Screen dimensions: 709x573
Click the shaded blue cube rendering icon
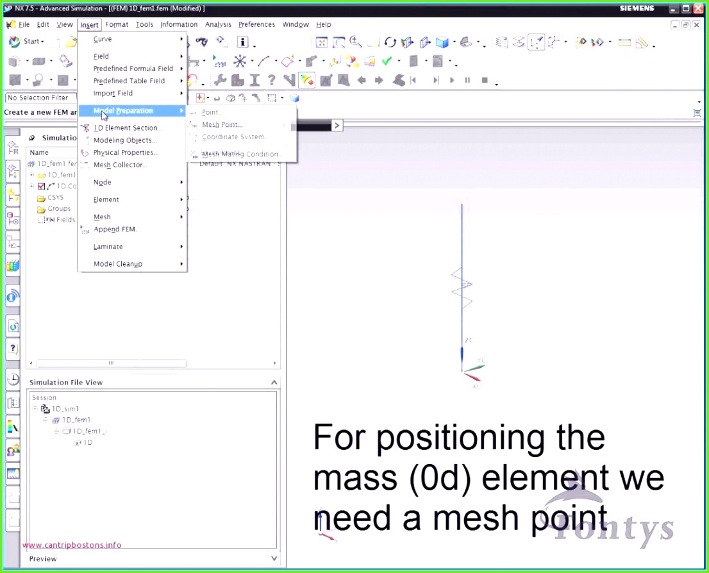[442, 42]
